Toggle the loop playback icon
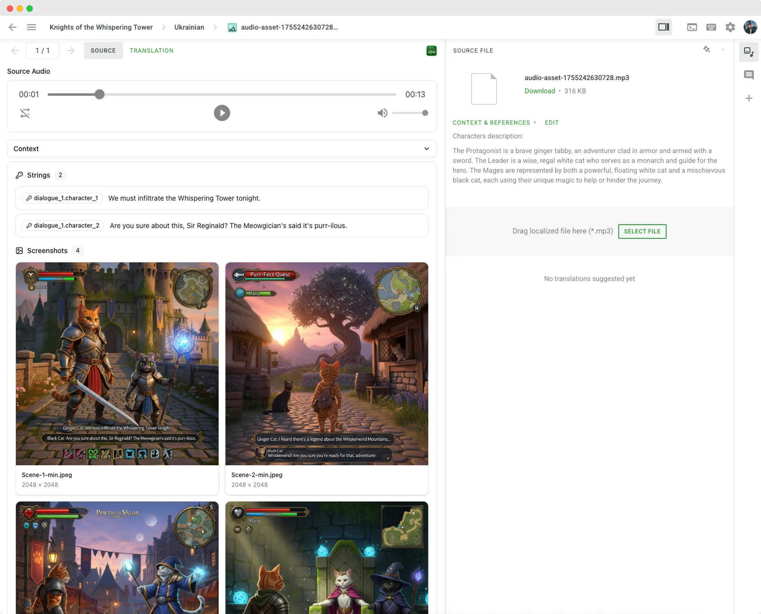This screenshot has height=614, width=761. coord(25,113)
